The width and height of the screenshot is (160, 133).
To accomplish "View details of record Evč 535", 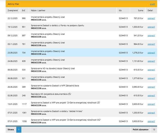I will click(x=151, y=70).
